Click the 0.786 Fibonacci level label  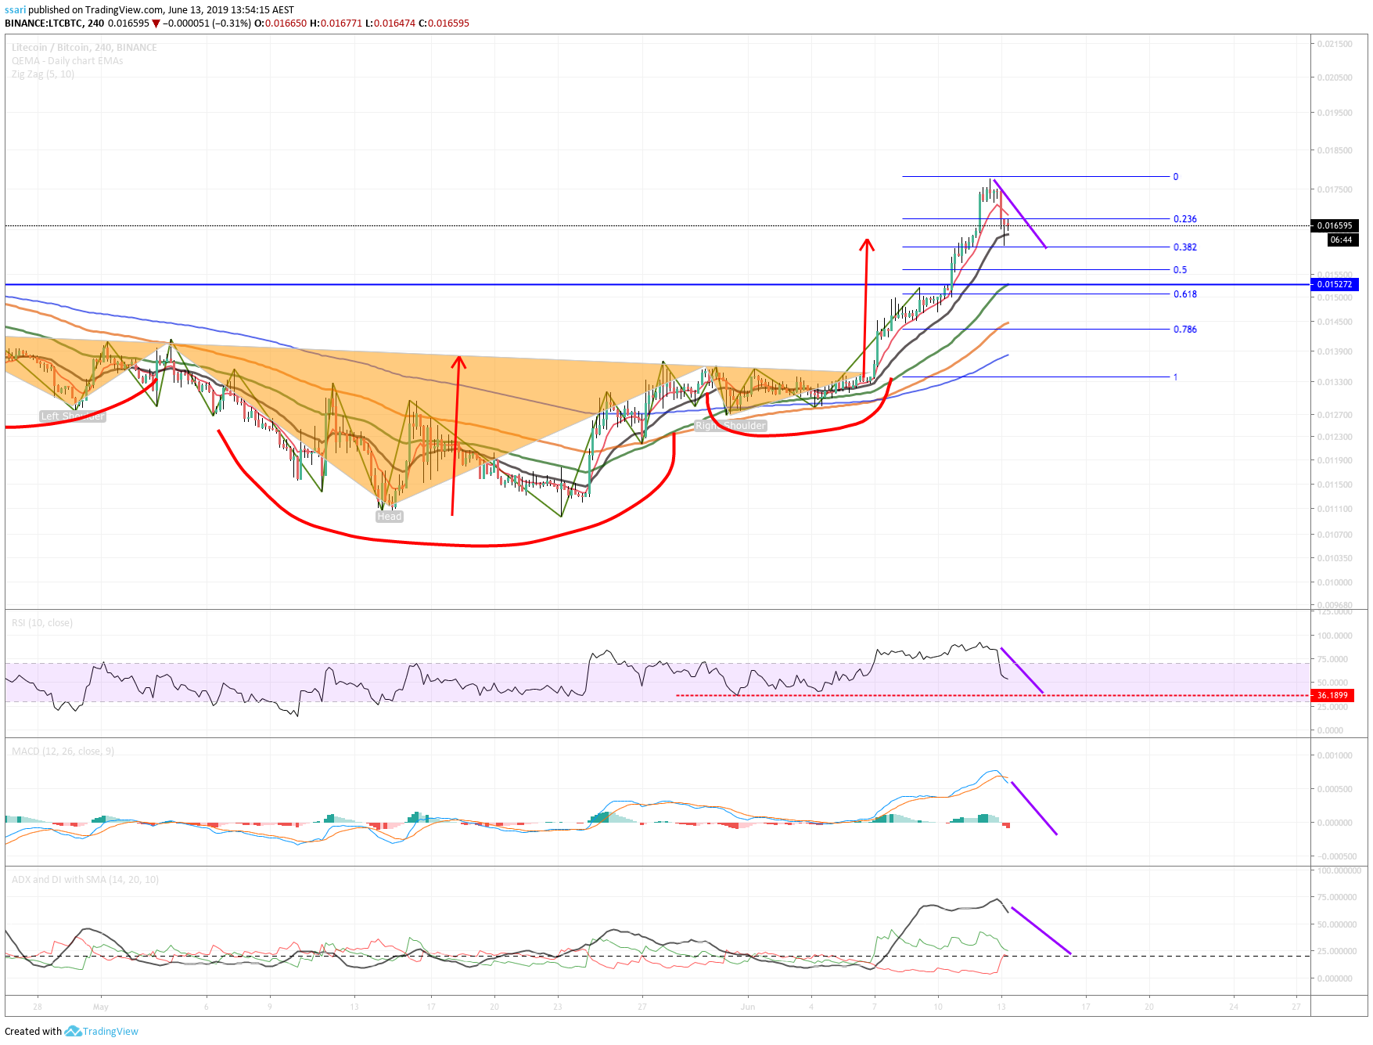click(1184, 330)
